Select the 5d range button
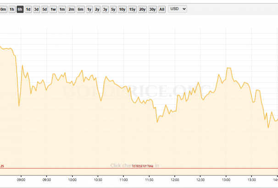 [44, 9]
